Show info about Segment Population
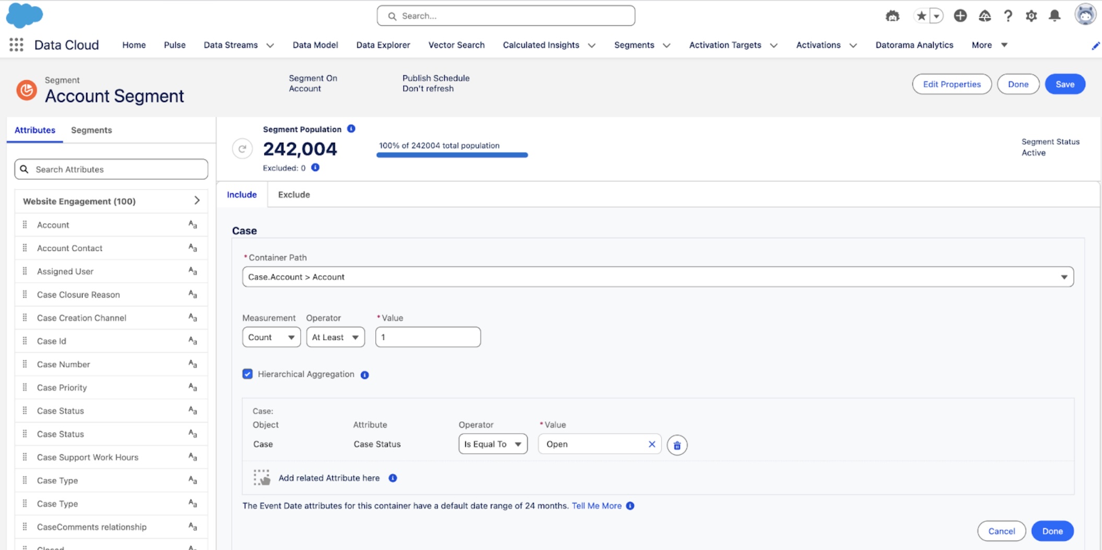1102x550 pixels. coord(351,129)
